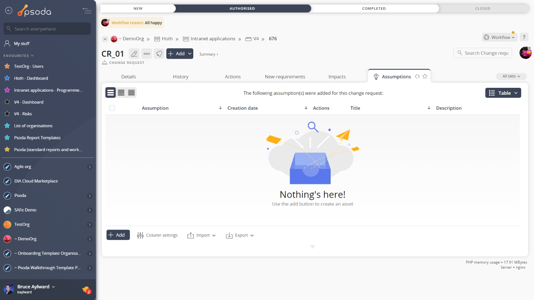Screen dimensions: 534x300
Task: Expand breadcrumb dropdown chevron before DemoOrg
Action: pos(105,39)
